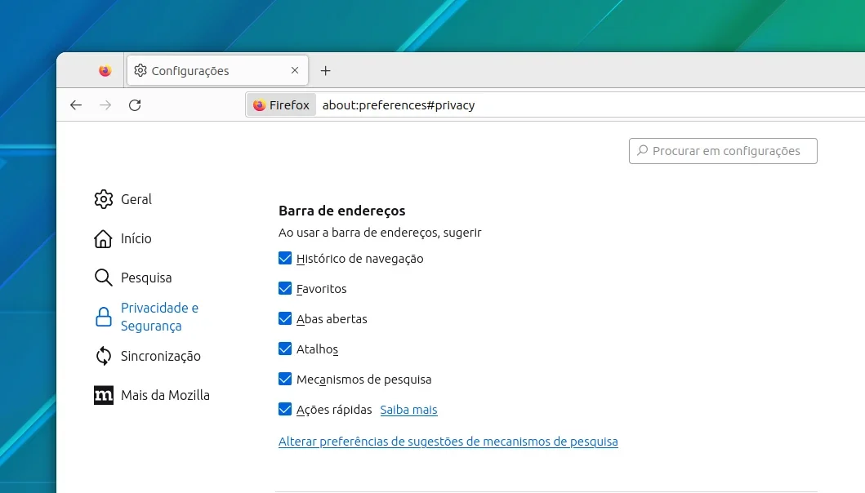Go back with the back arrow
This screenshot has height=493, width=865.
(76, 104)
